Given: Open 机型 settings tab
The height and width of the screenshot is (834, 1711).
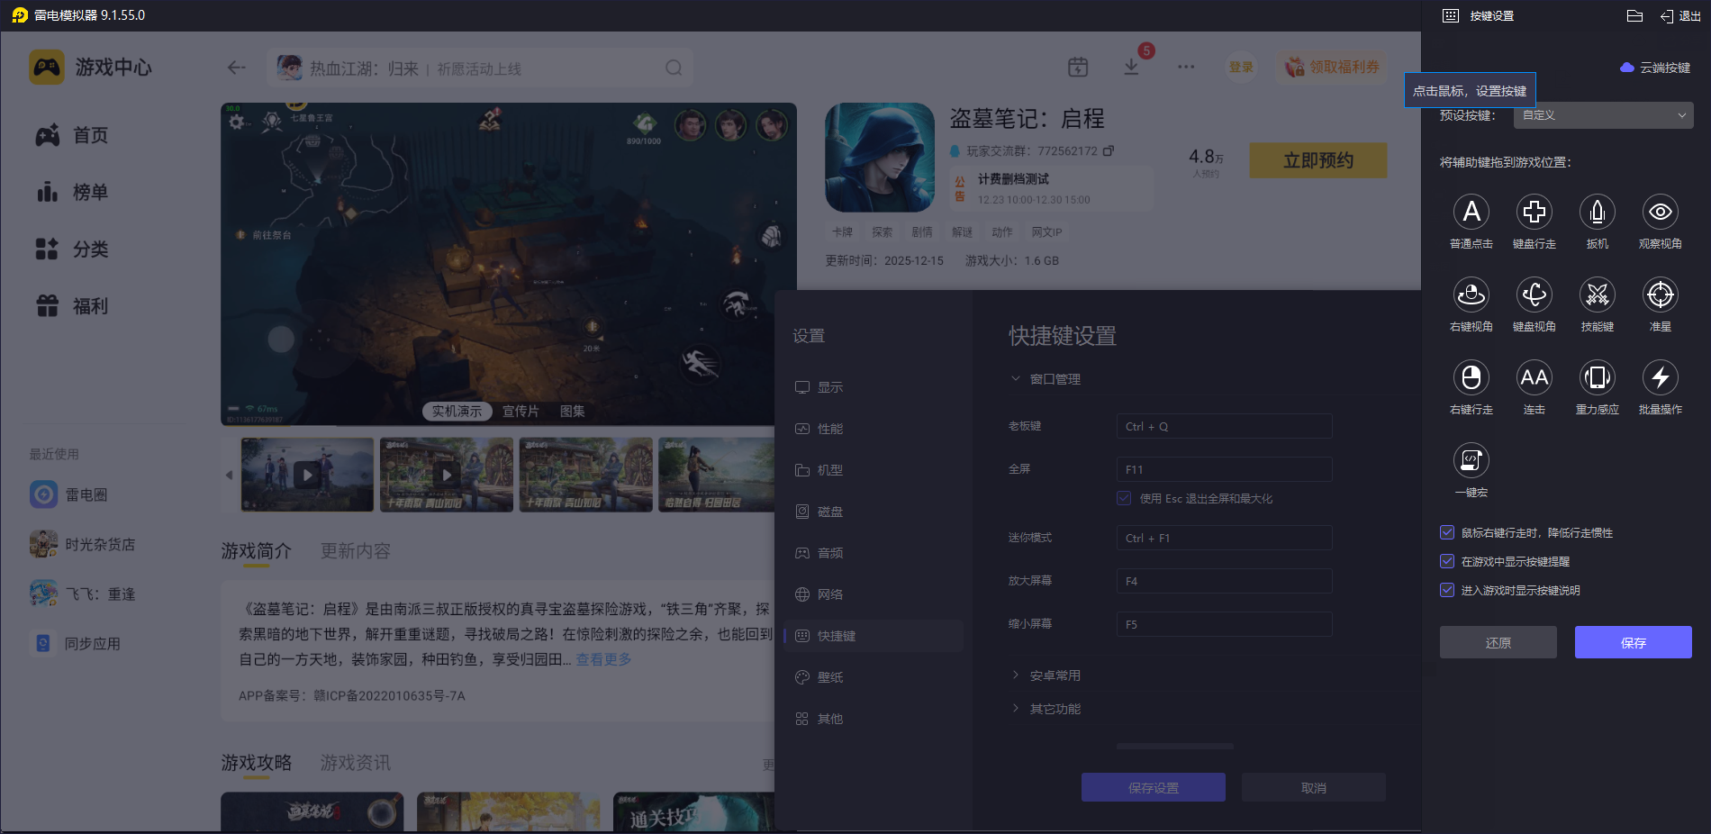Looking at the screenshot, I should click(874, 470).
